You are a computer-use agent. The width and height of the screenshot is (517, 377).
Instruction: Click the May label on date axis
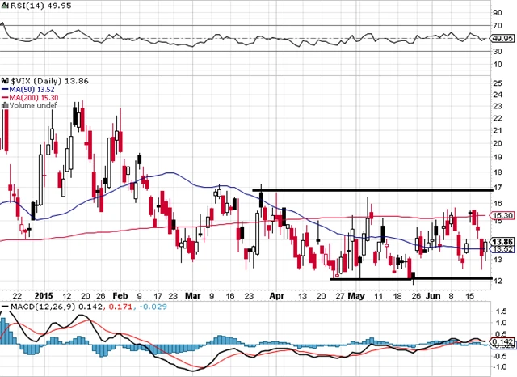(x=355, y=296)
